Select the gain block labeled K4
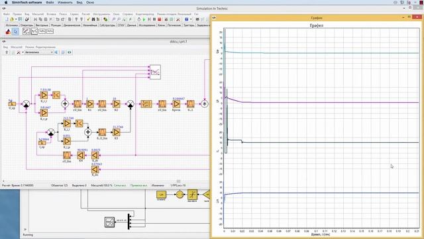Image resolution: width=424 pixels, height=239 pixels. click(81, 155)
